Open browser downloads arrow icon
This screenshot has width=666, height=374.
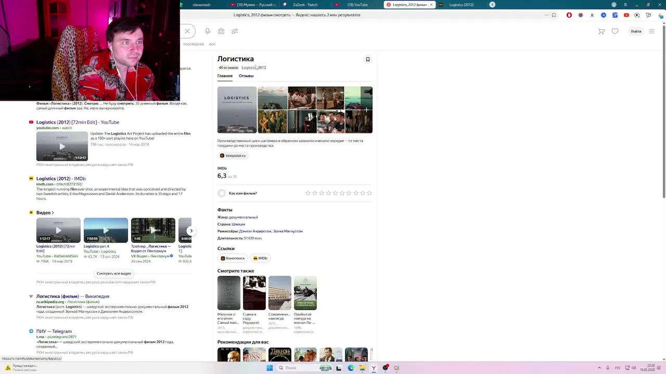661,15
